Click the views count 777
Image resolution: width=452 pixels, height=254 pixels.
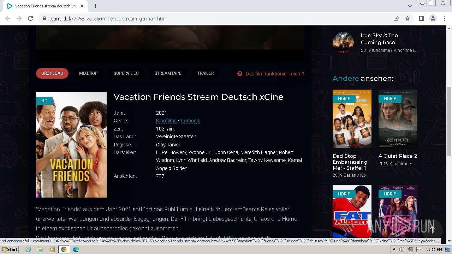pyautogui.click(x=160, y=176)
